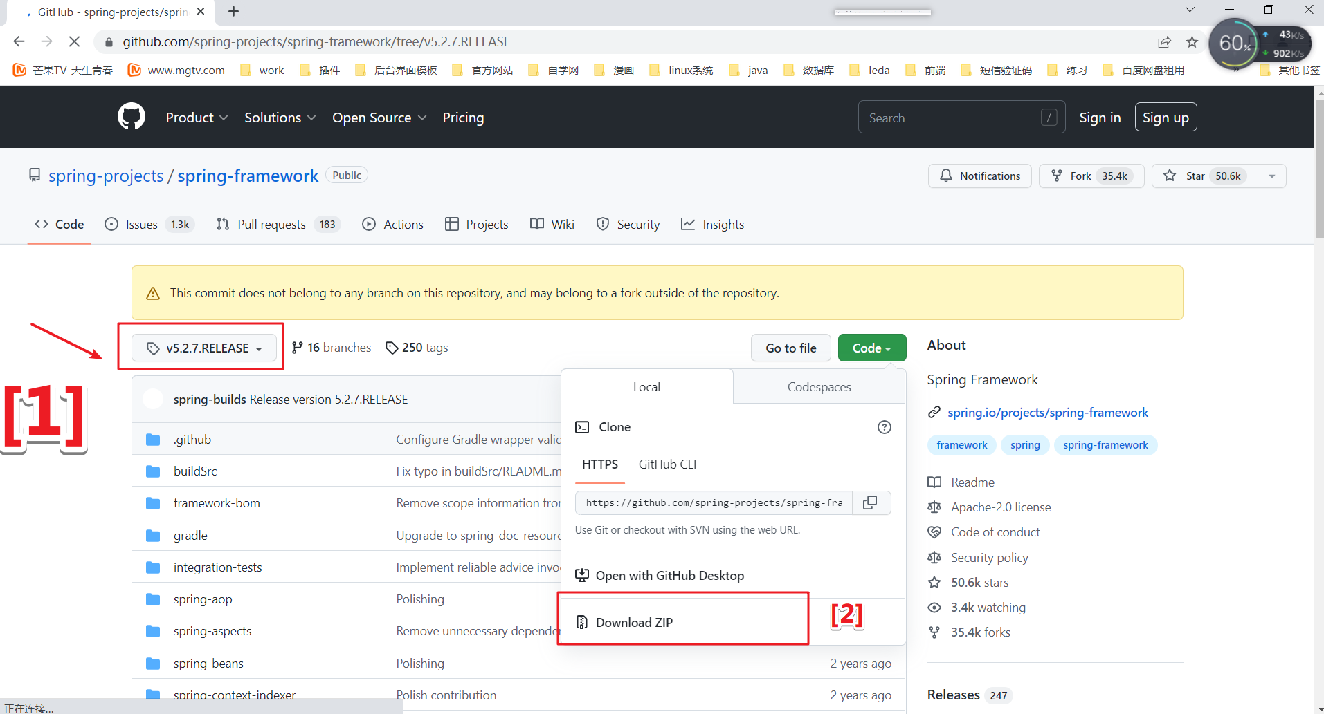Open the 16 branches link
1324x714 pixels.
tap(331, 348)
